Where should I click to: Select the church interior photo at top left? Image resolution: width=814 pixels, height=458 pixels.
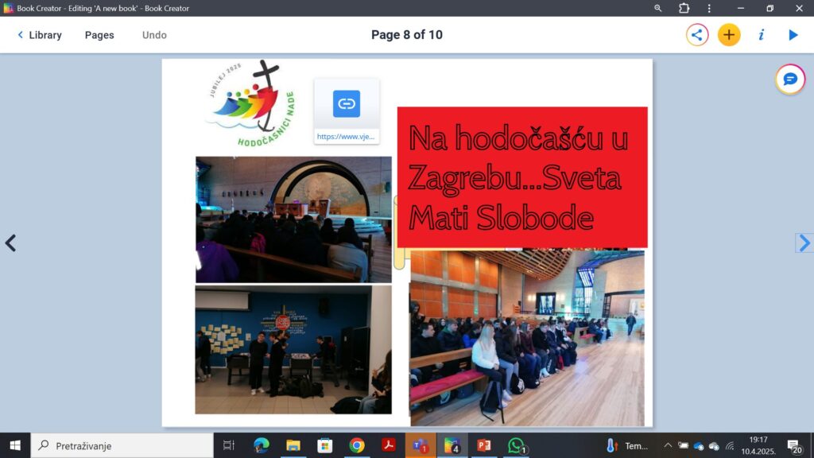(x=293, y=219)
